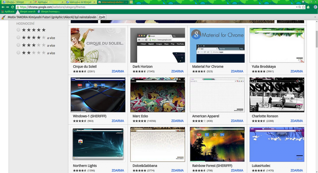Open the American Apparel theme thumbnail

tap(217, 95)
